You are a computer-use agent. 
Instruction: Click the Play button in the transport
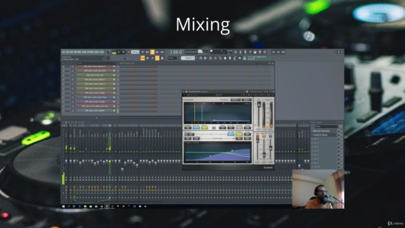pyautogui.click(x=119, y=52)
